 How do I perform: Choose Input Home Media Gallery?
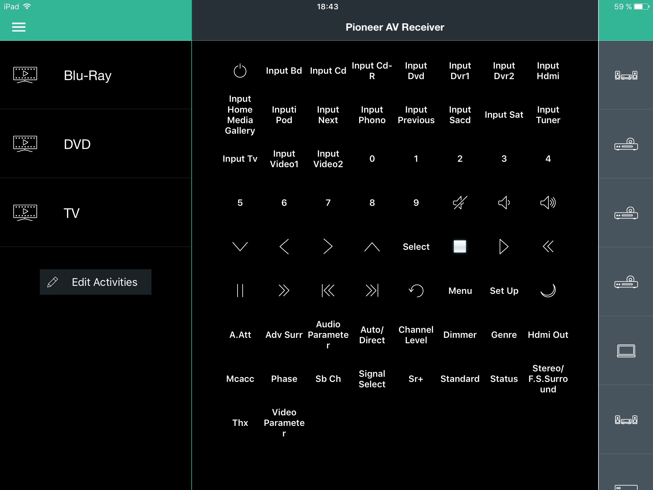(x=240, y=115)
